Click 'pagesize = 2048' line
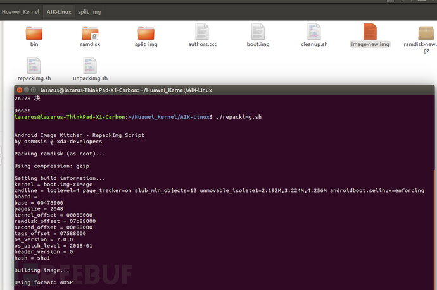 (x=39, y=208)
